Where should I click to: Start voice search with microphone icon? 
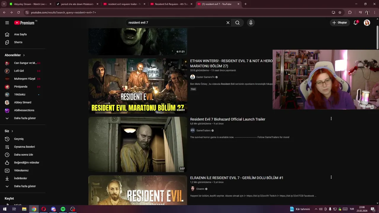[x=251, y=23]
